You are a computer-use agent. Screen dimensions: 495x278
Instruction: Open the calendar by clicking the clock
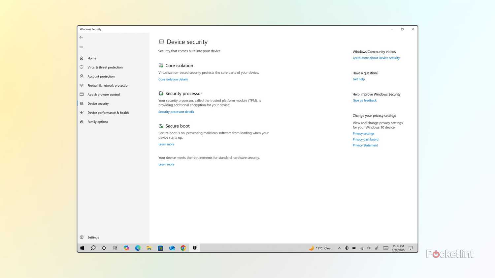397,248
